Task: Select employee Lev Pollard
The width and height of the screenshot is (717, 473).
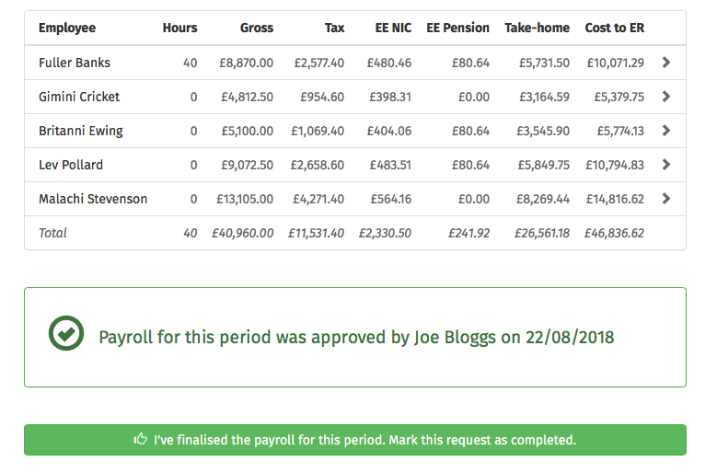Action: click(71, 165)
